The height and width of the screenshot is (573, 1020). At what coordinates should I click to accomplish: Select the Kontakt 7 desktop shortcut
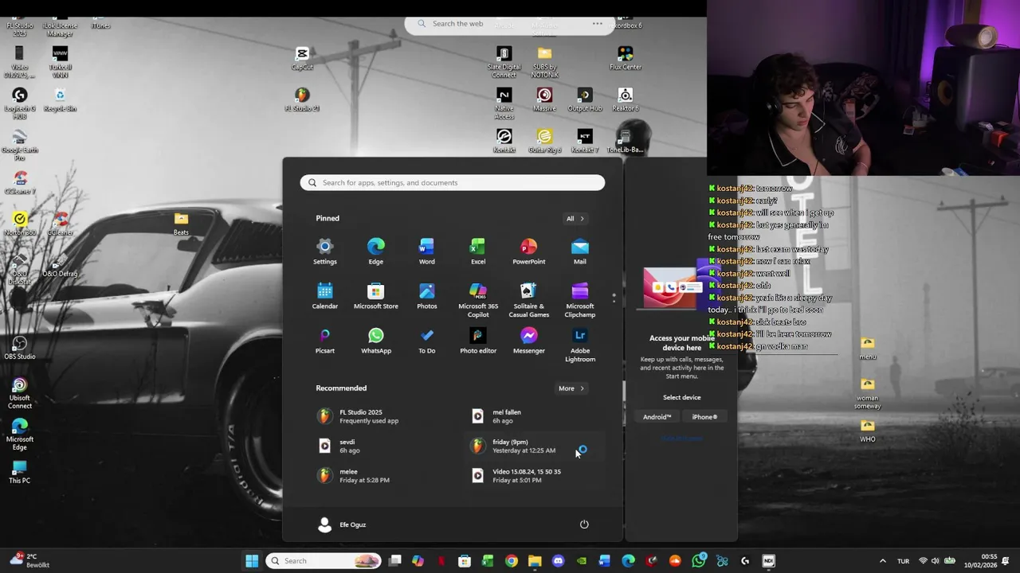point(585,141)
